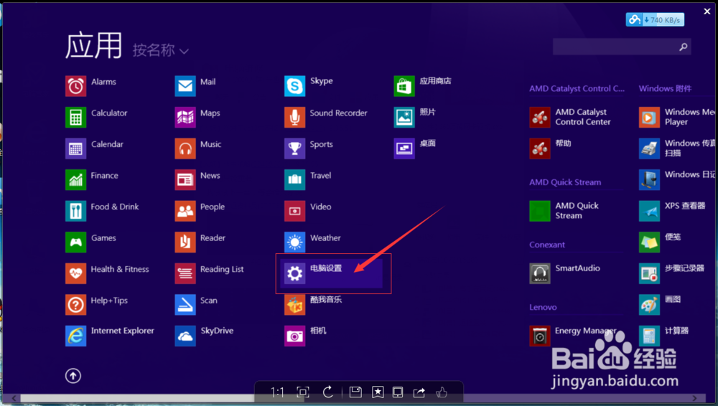Open 电脑设置 PC settings
Screen dimensions: 718x406
[x=332, y=273]
